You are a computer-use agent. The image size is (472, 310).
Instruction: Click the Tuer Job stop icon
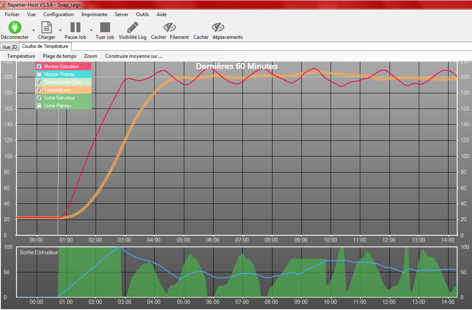pos(105,27)
